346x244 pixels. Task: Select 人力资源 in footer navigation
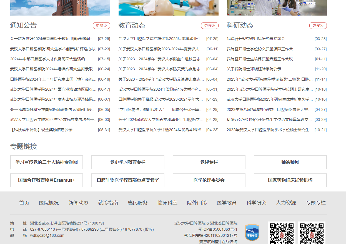pyautogui.click(x=286, y=203)
